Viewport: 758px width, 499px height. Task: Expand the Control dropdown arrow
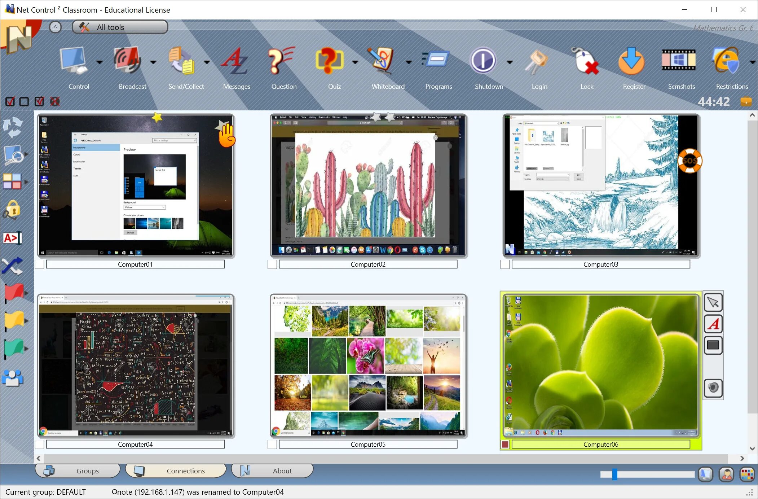pyautogui.click(x=100, y=62)
